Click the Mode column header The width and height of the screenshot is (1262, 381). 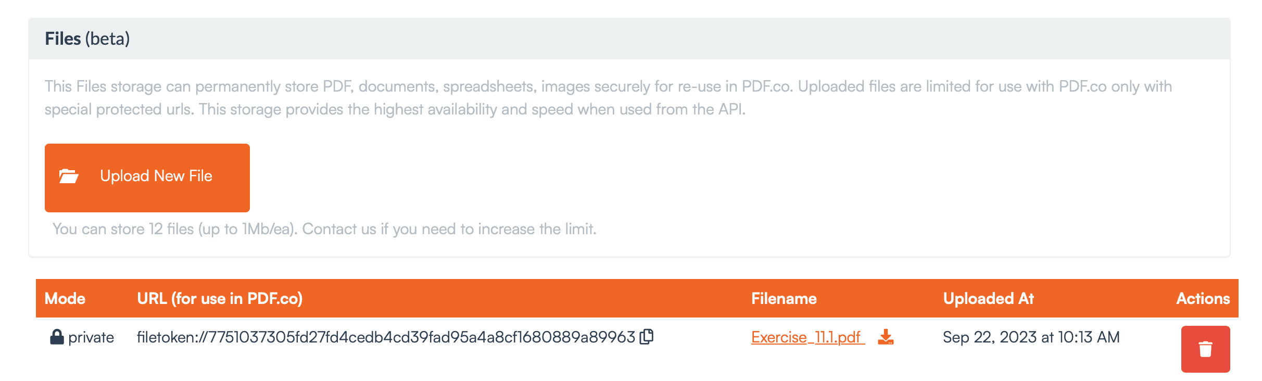click(x=65, y=298)
